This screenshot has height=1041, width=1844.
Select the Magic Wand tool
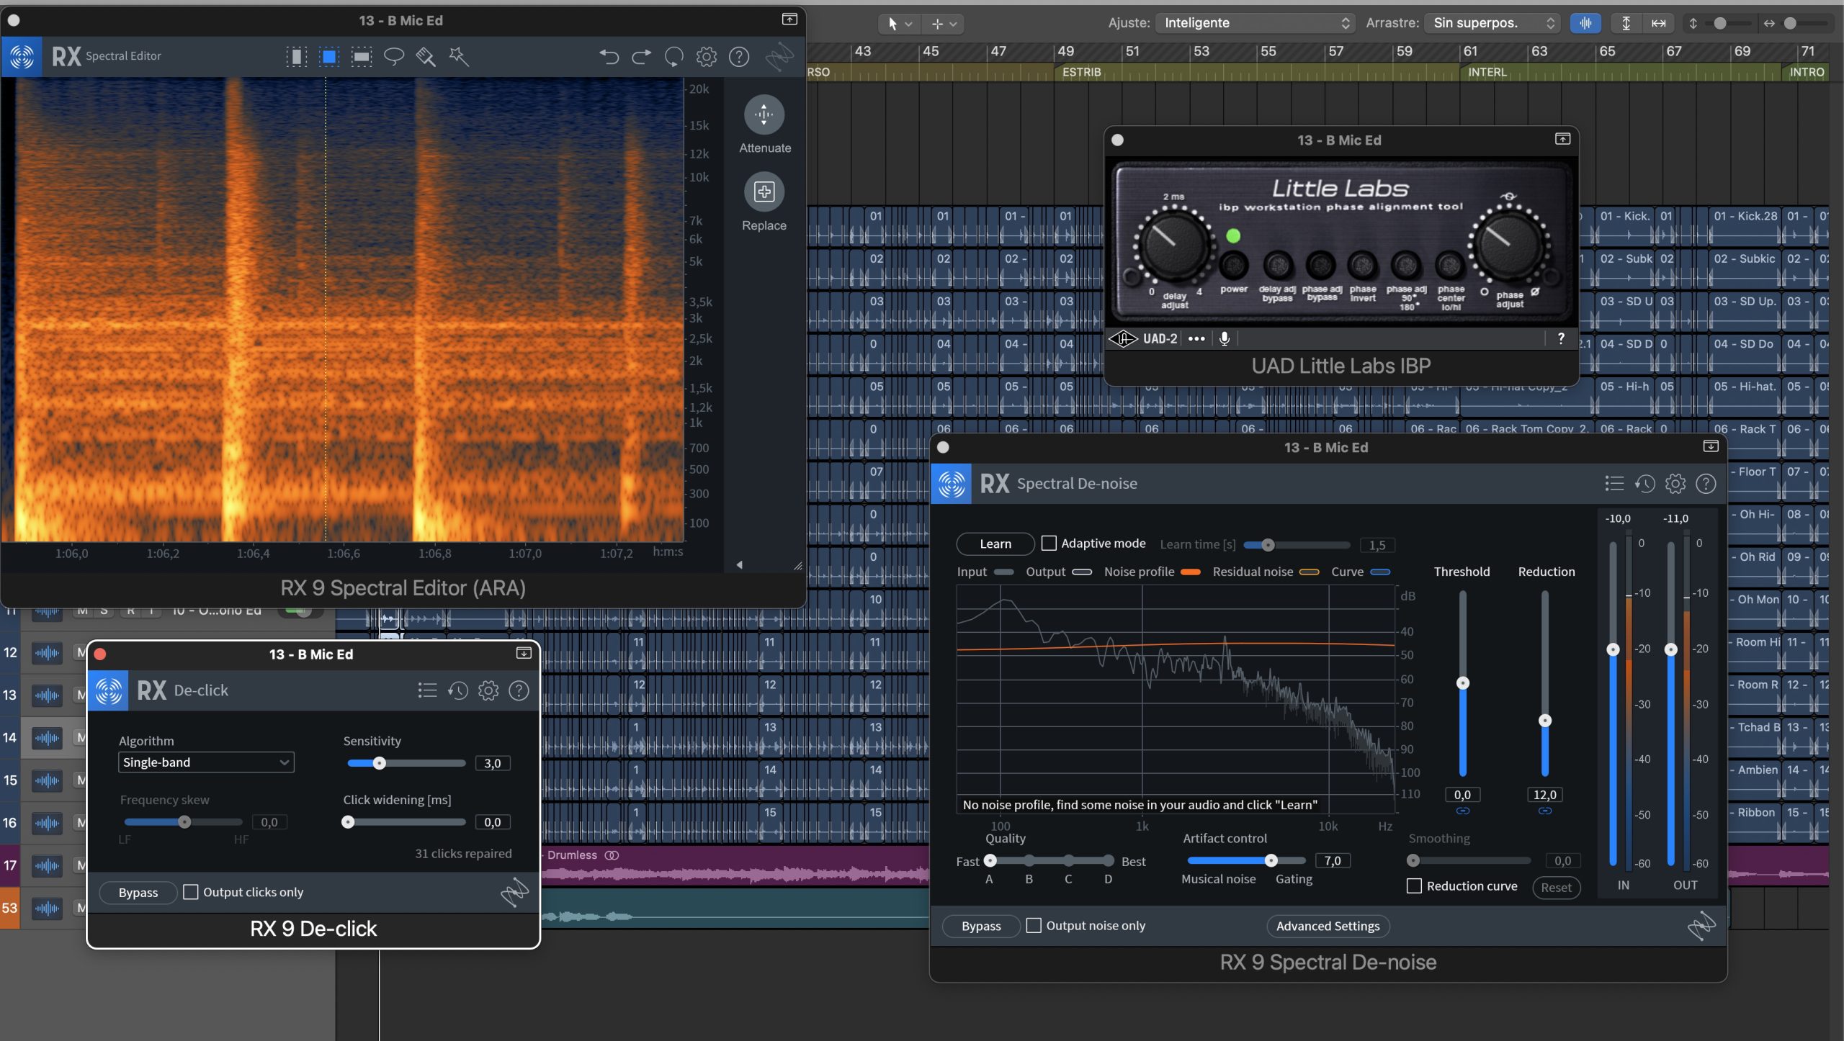coord(459,56)
